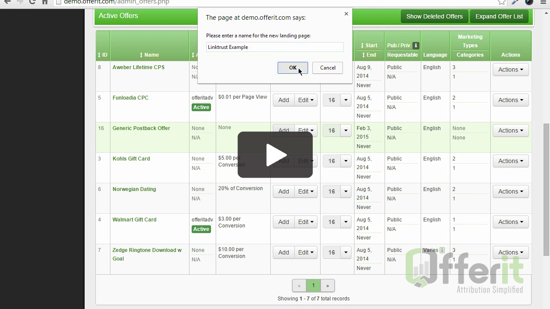550x309 pixels.
Task: Close the dialog with the X icon
Action: [x=346, y=14]
